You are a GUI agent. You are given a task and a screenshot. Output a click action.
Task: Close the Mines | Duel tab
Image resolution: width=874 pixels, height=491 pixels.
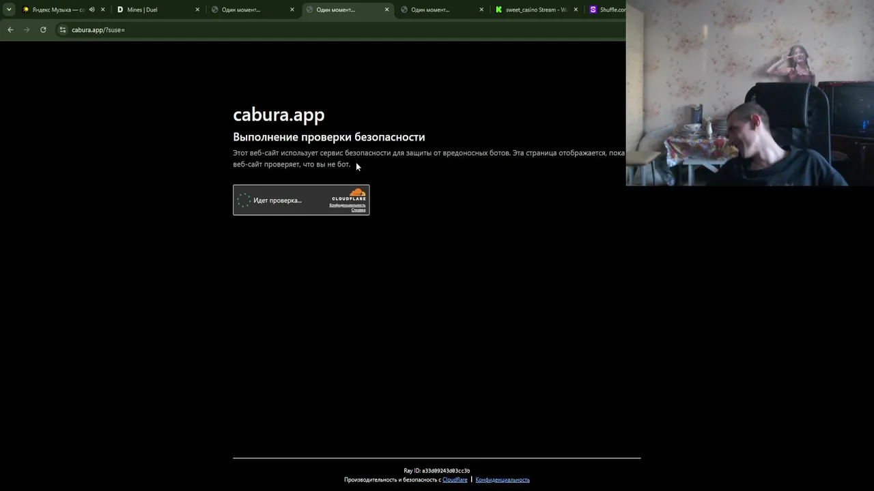pos(197,10)
